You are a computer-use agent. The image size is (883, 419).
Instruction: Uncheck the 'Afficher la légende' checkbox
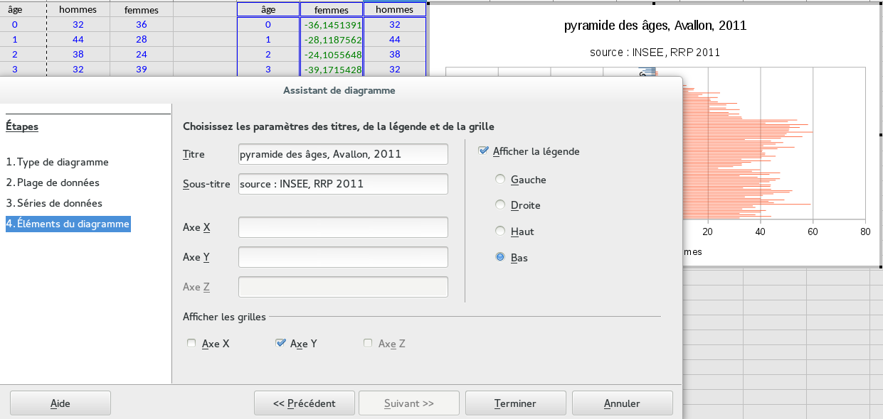484,151
